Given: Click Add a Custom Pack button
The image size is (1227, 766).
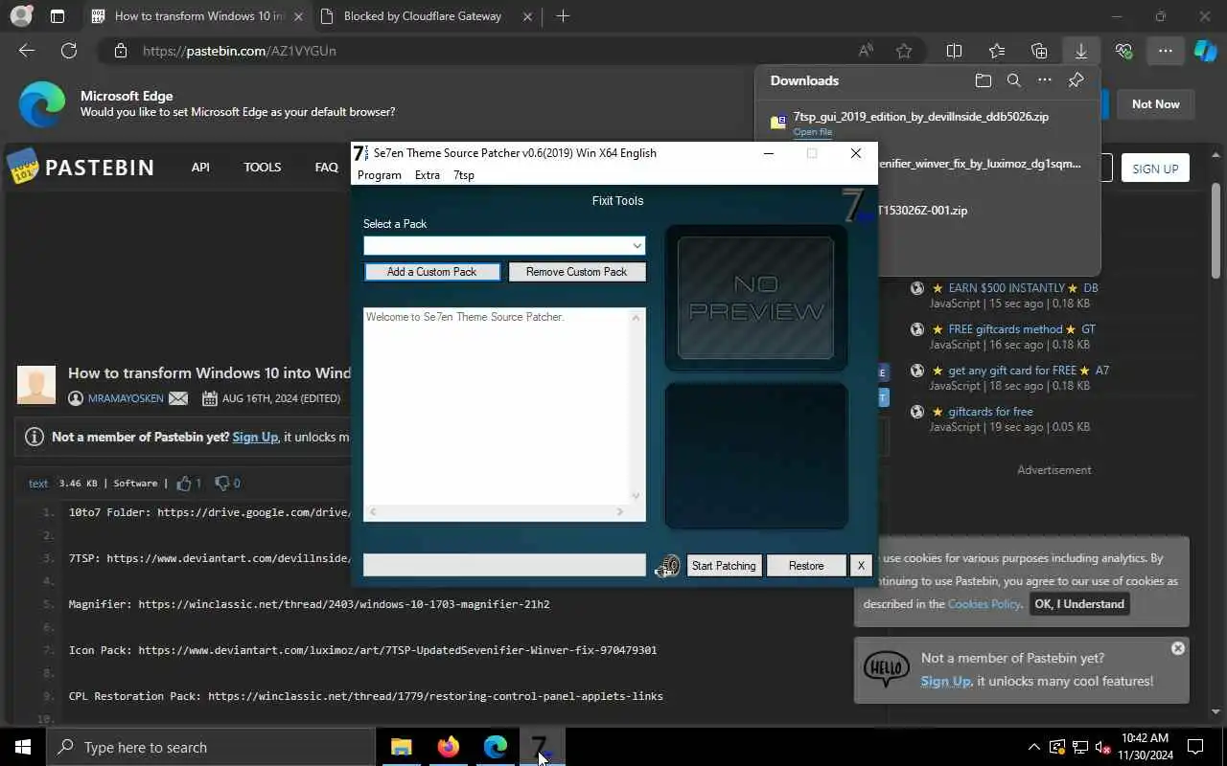Looking at the screenshot, I should (432, 272).
